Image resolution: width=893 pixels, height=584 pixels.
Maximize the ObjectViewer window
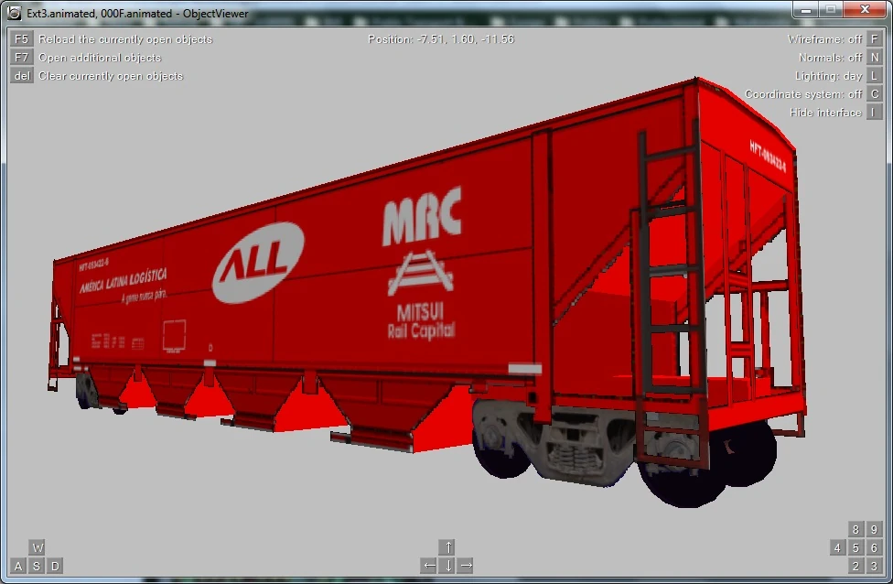click(831, 9)
